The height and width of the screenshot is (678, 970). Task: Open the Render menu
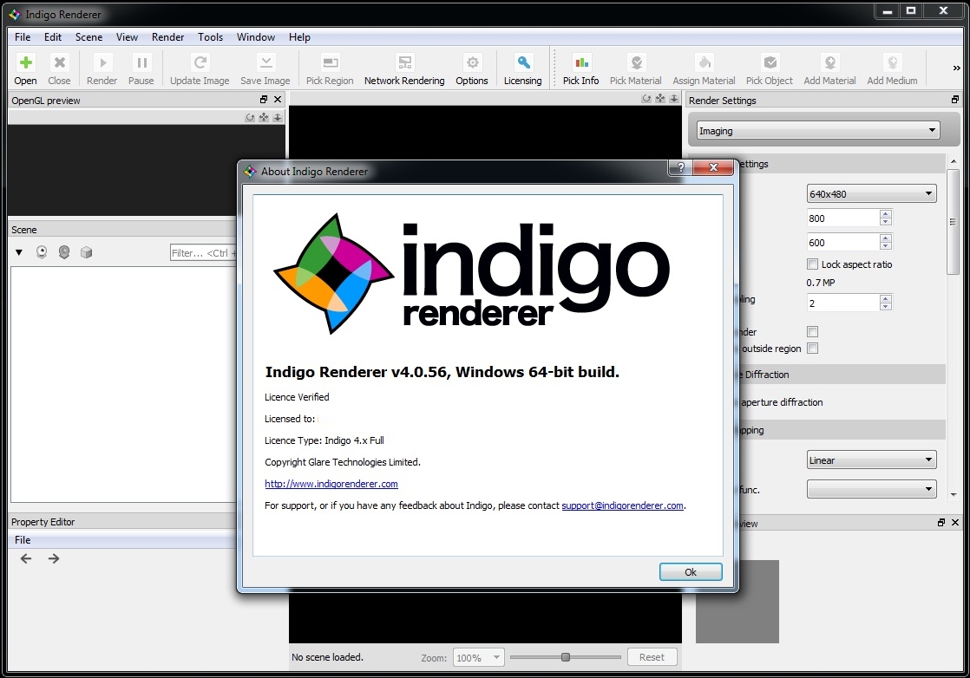click(167, 37)
